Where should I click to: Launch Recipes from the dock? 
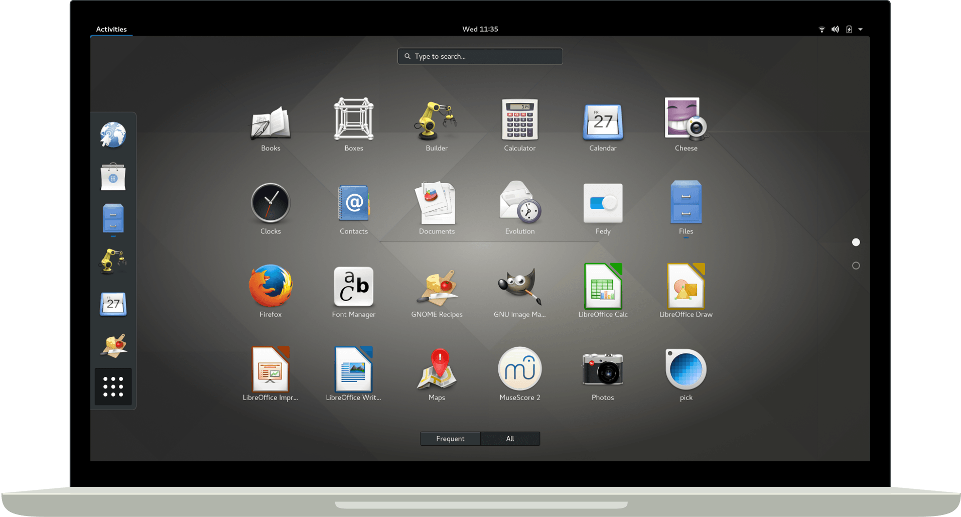(x=113, y=345)
